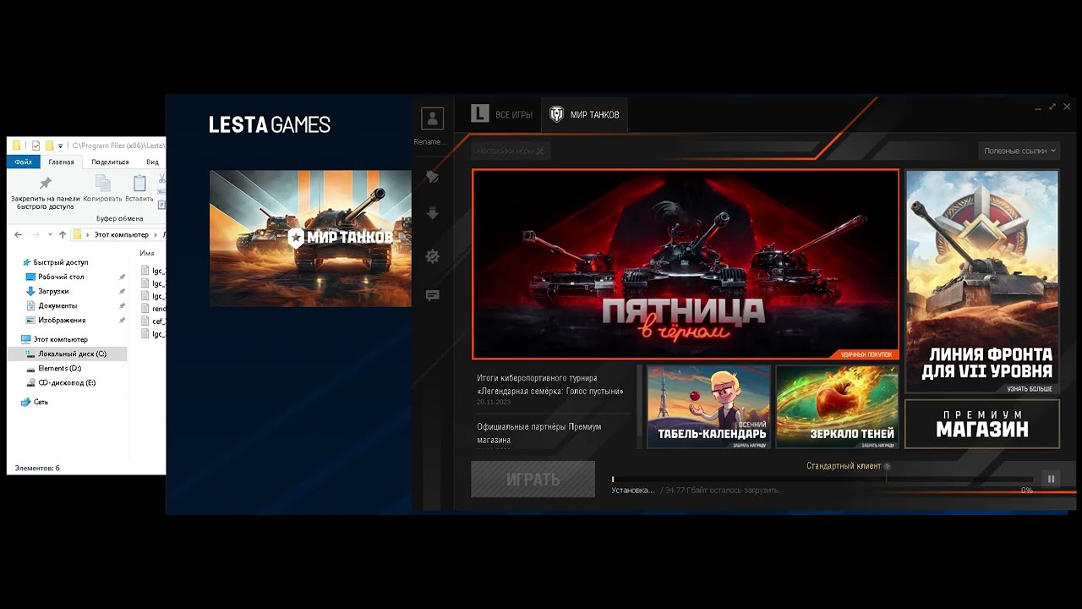Screen dimensions: 1082x609
Task: Click the L logo icon for all games
Action: [480, 113]
